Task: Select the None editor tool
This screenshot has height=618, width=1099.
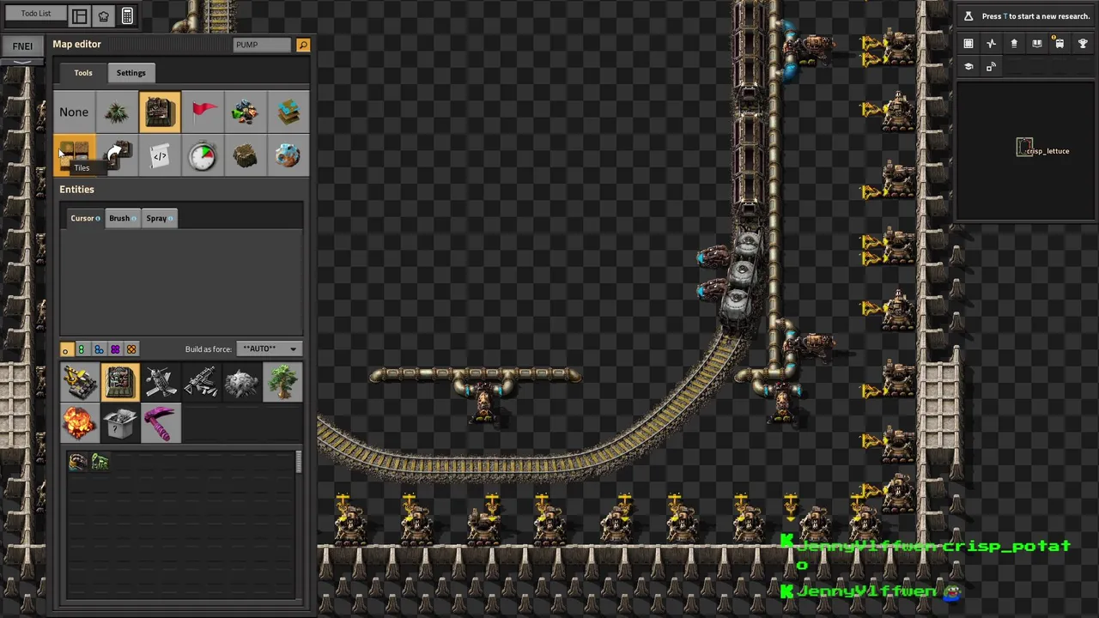Action: (74, 112)
